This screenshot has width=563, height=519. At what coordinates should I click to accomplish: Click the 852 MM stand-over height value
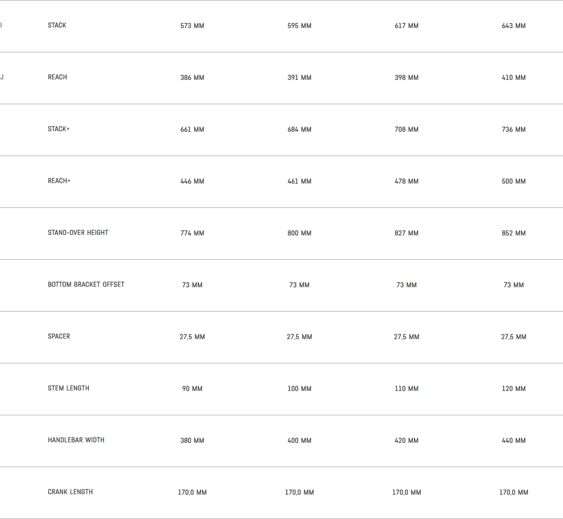point(514,233)
